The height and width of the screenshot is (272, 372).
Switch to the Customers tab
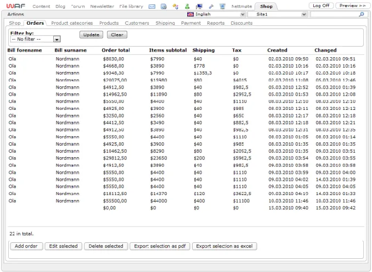pyautogui.click(x=137, y=23)
